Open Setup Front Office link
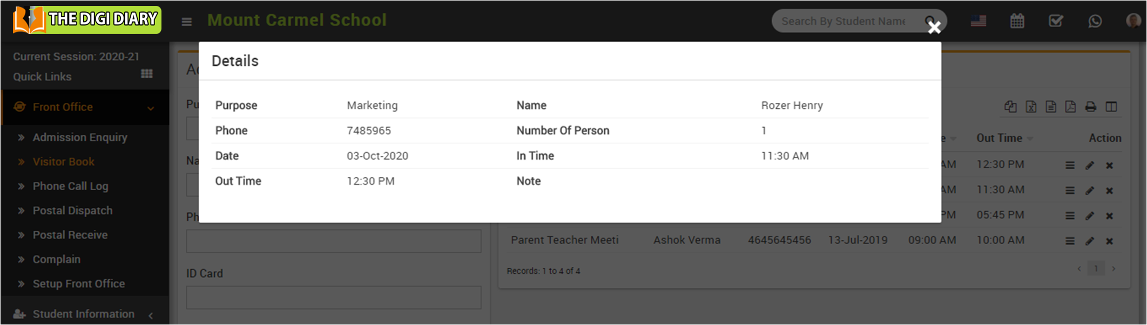The image size is (1147, 325). pyautogui.click(x=78, y=283)
